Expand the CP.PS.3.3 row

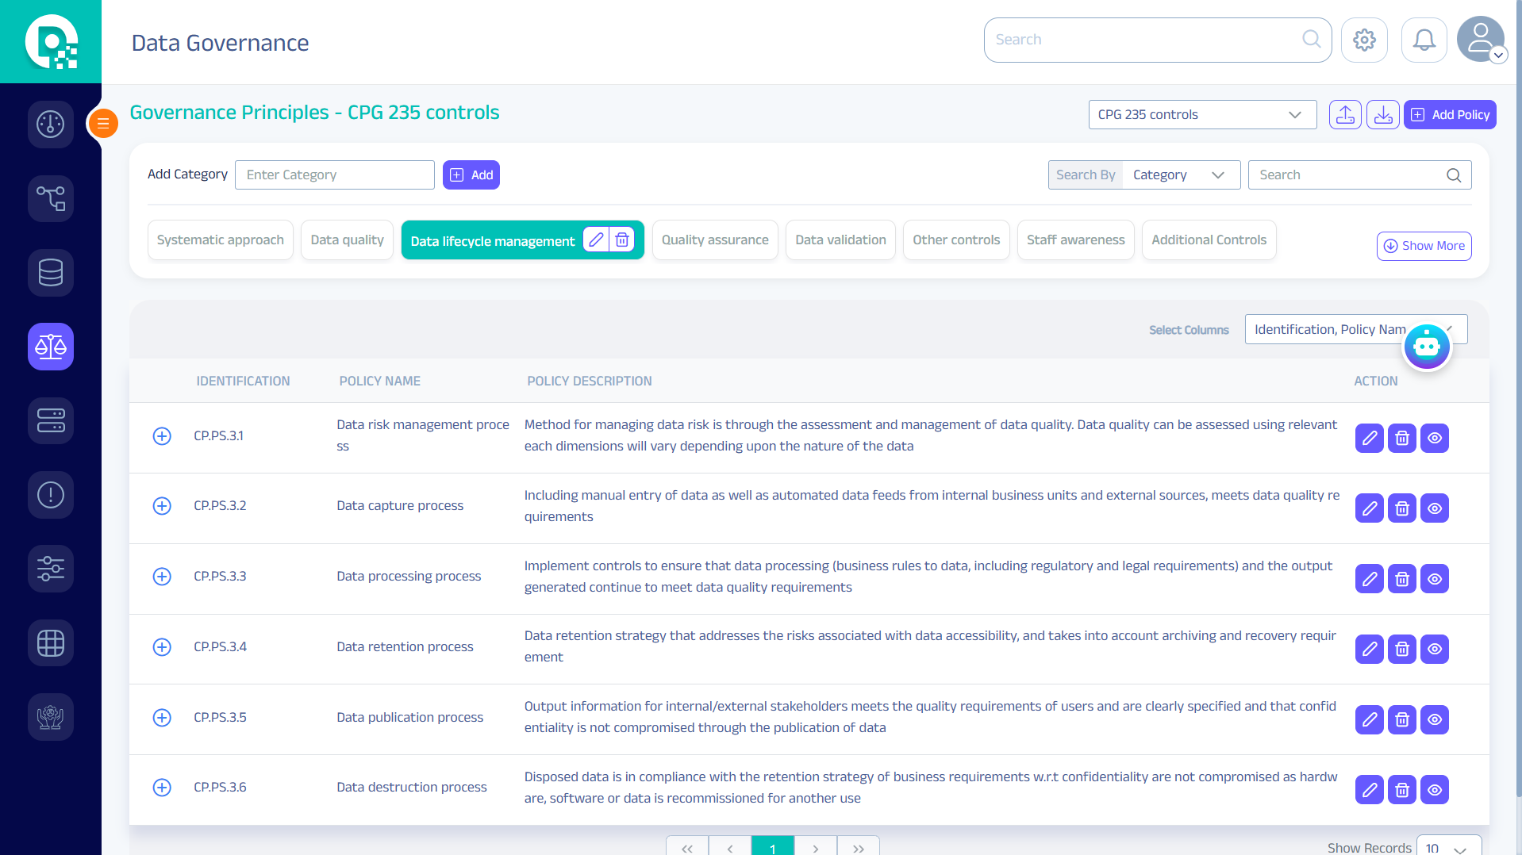point(162,577)
